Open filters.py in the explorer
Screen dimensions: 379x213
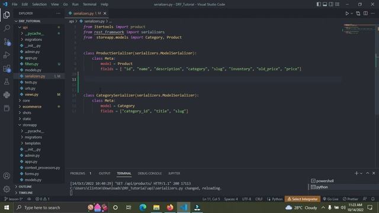31,64
